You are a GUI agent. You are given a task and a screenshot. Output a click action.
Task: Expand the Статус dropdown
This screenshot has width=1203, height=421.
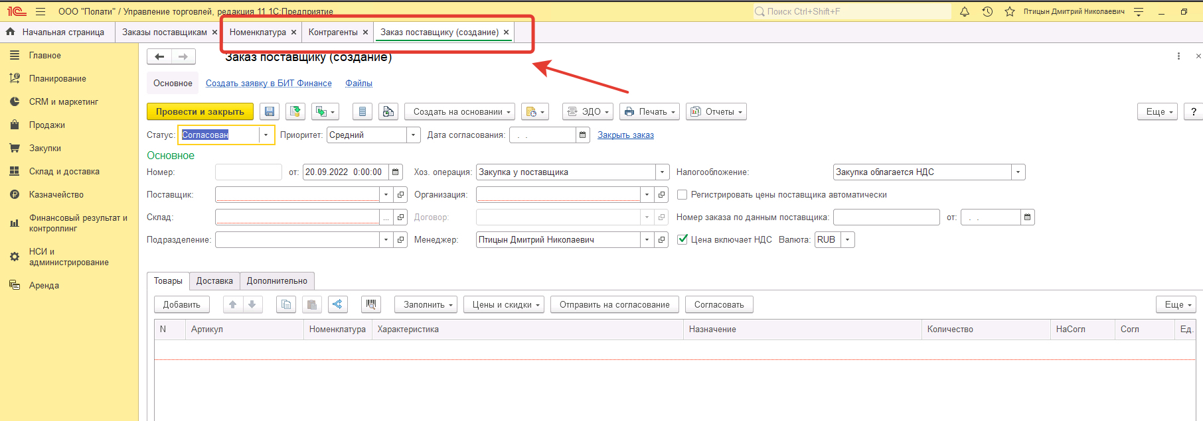tap(266, 135)
